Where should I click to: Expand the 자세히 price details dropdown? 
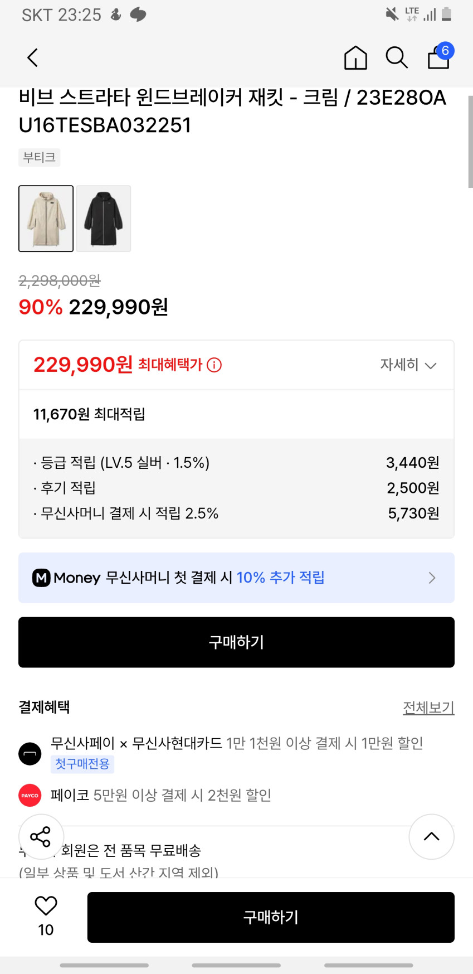(408, 365)
